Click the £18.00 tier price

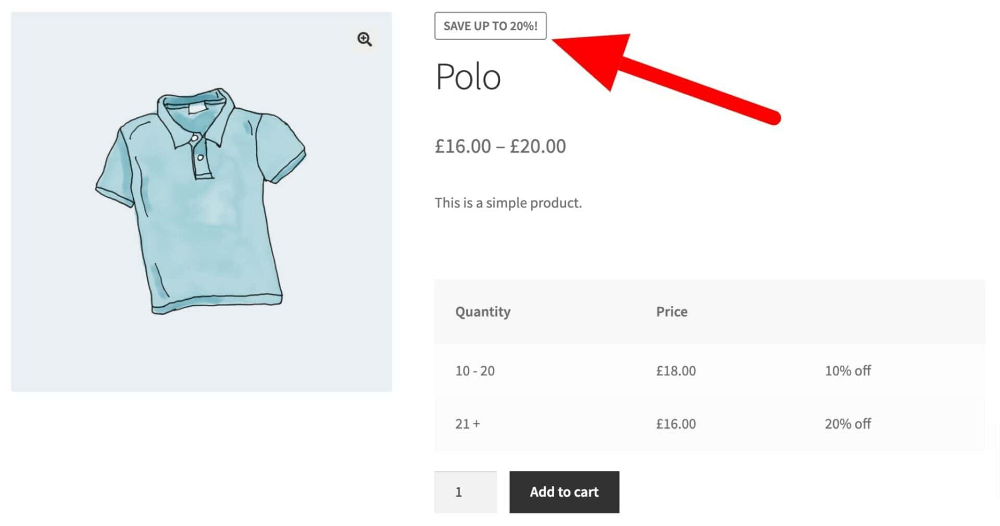click(676, 371)
